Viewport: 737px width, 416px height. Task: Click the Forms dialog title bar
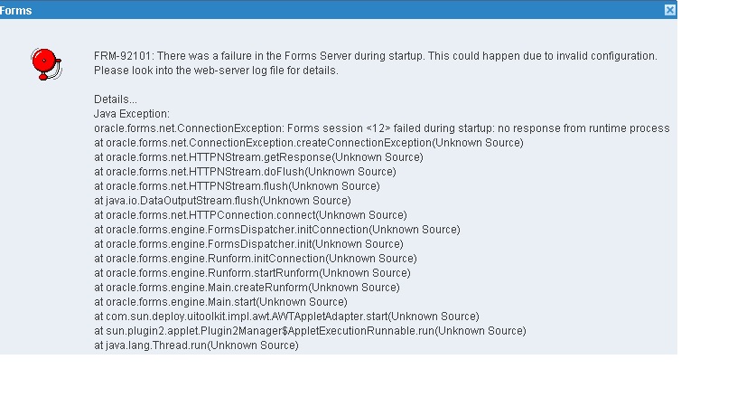click(x=334, y=10)
